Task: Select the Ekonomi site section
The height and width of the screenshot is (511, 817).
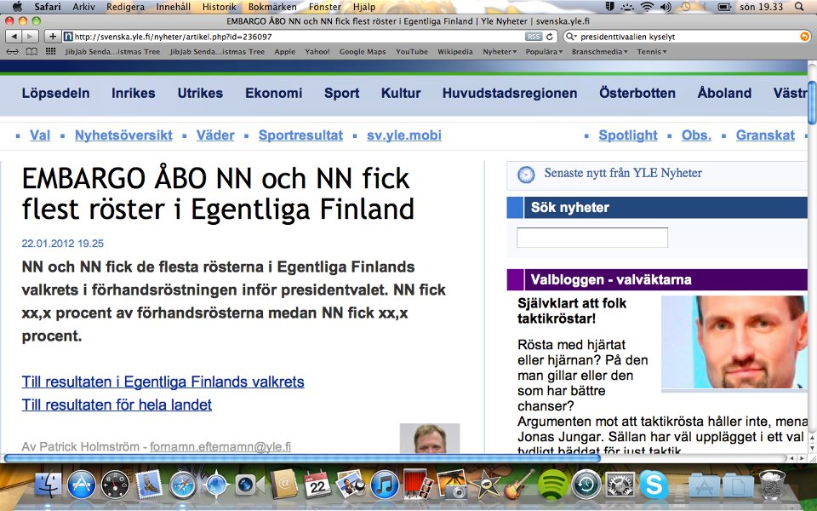Action: coord(273,93)
